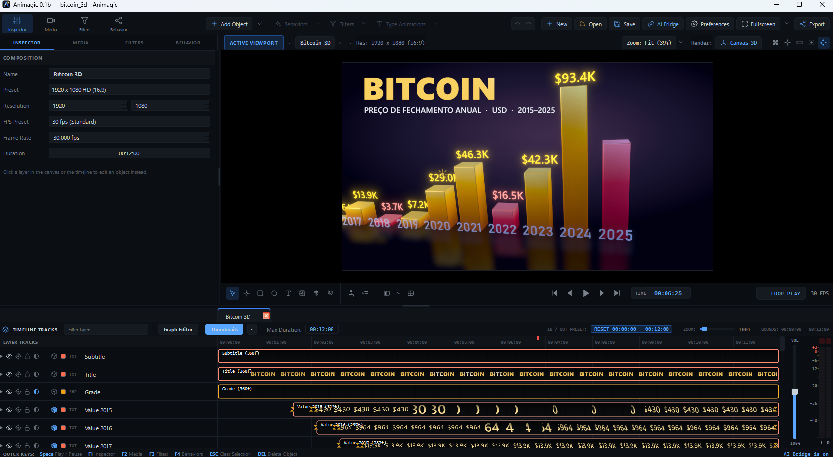The image size is (833, 457).
Task: Open the Behavior panel icon
Action: click(118, 24)
